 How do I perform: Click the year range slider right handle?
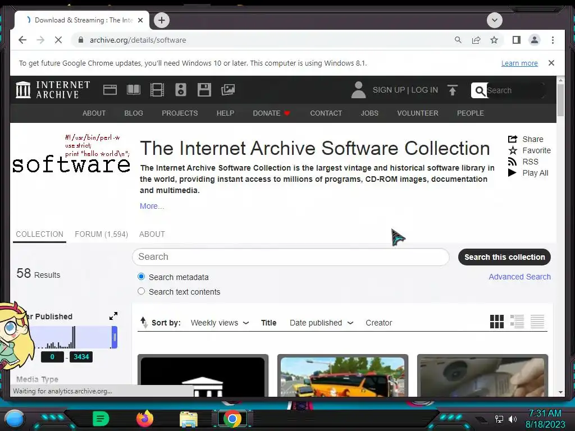pos(115,337)
